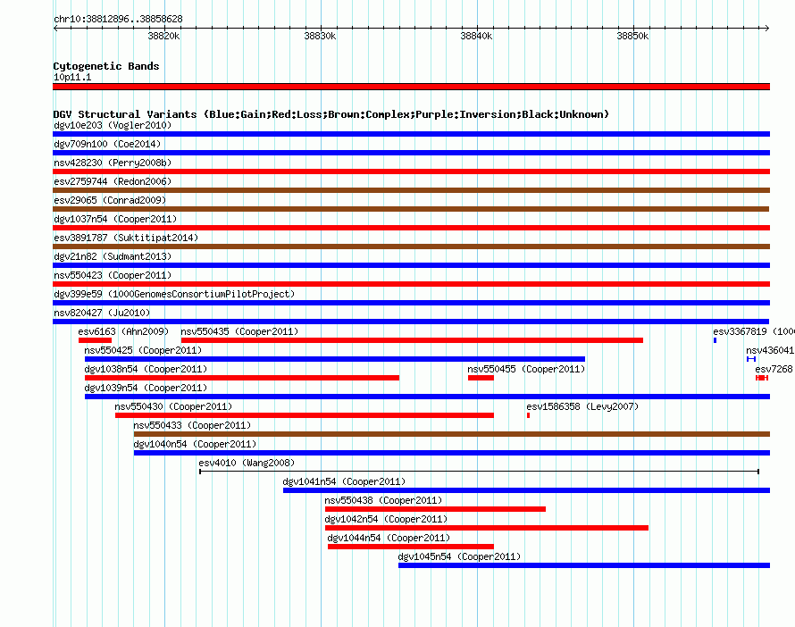Click the blue dgv1045n54 gain bar
Screen dimensions: 795x627
584,565
